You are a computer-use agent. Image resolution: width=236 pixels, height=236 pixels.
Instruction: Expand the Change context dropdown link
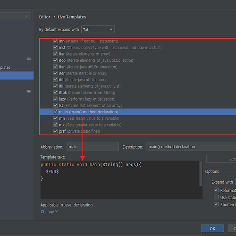(x=49, y=212)
